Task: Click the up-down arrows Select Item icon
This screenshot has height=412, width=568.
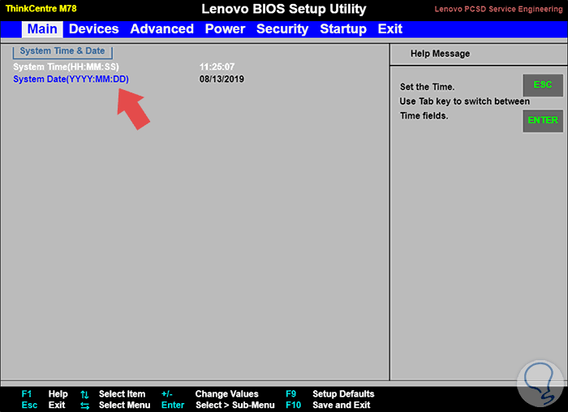Action: coord(84,394)
